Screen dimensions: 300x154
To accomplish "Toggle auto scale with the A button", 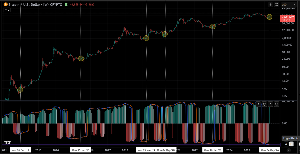I will [x=286, y=144].
